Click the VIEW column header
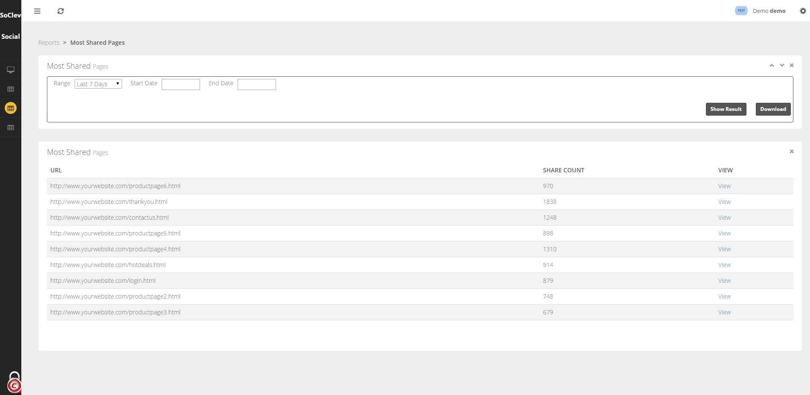Screen dimensions: 810x395 pos(726,170)
